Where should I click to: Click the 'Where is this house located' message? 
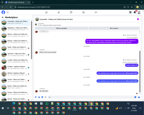[x=48, y=52]
